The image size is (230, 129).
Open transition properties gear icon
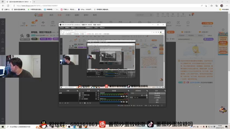point(147,95)
